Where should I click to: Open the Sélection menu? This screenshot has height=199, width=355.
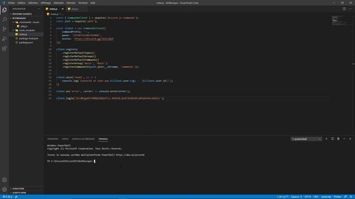click(x=33, y=3)
